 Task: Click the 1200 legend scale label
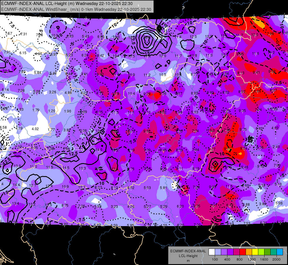coord(252,259)
